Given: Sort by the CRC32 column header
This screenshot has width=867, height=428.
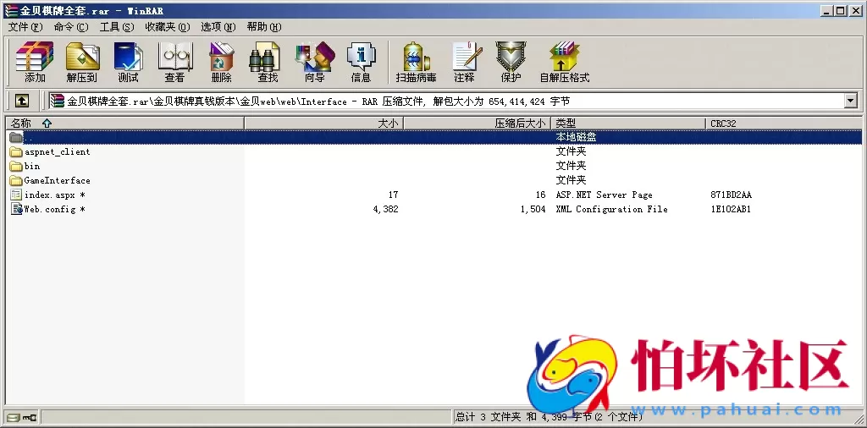Looking at the screenshot, I should (784, 123).
